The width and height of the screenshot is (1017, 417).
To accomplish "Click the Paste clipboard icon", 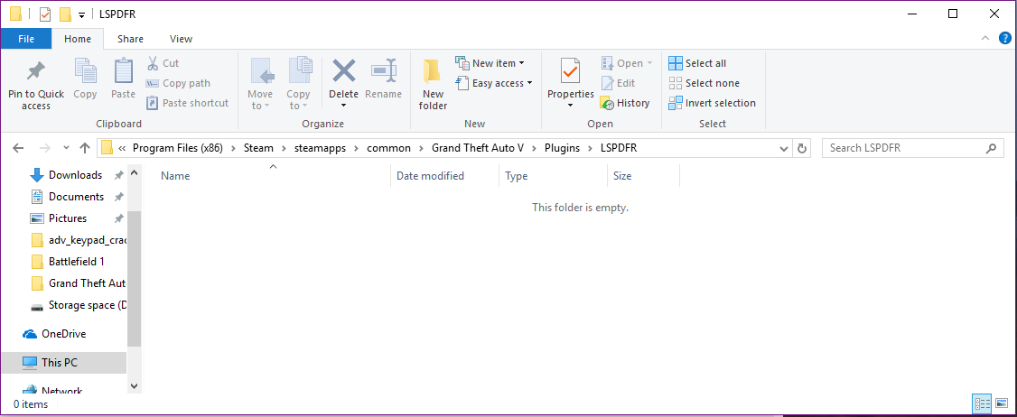I will coord(123,70).
